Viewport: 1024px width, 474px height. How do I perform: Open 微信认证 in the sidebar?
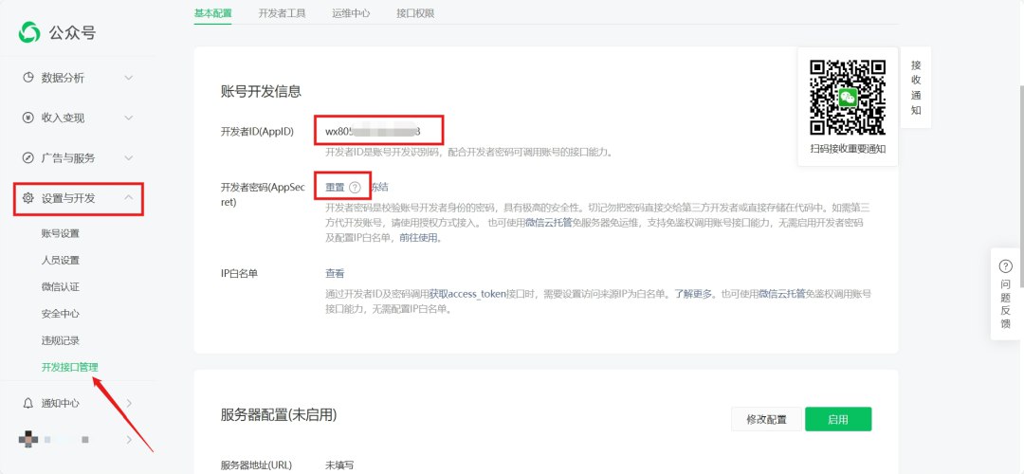(60, 286)
